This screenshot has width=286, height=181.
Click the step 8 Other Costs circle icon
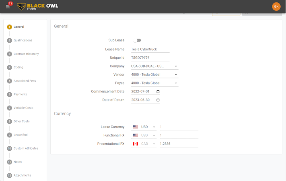(x=10, y=121)
